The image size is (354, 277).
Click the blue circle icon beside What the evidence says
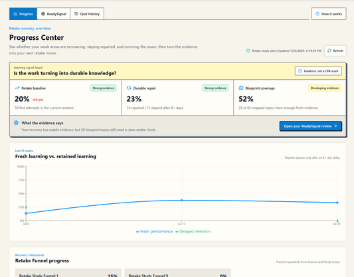pos(16,123)
